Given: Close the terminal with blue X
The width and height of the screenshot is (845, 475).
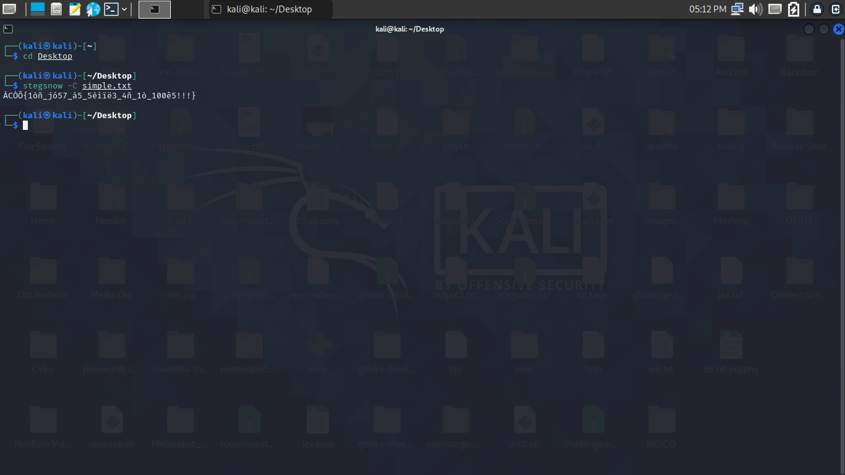Looking at the screenshot, I should [838, 29].
